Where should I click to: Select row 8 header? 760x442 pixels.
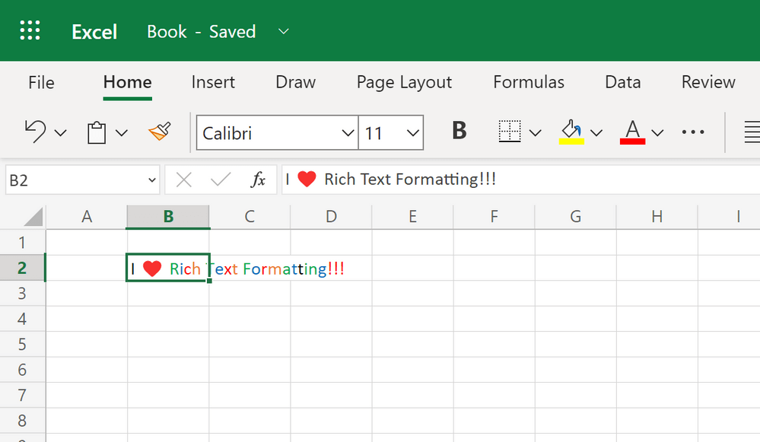pyautogui.click(x=22, y=421)
